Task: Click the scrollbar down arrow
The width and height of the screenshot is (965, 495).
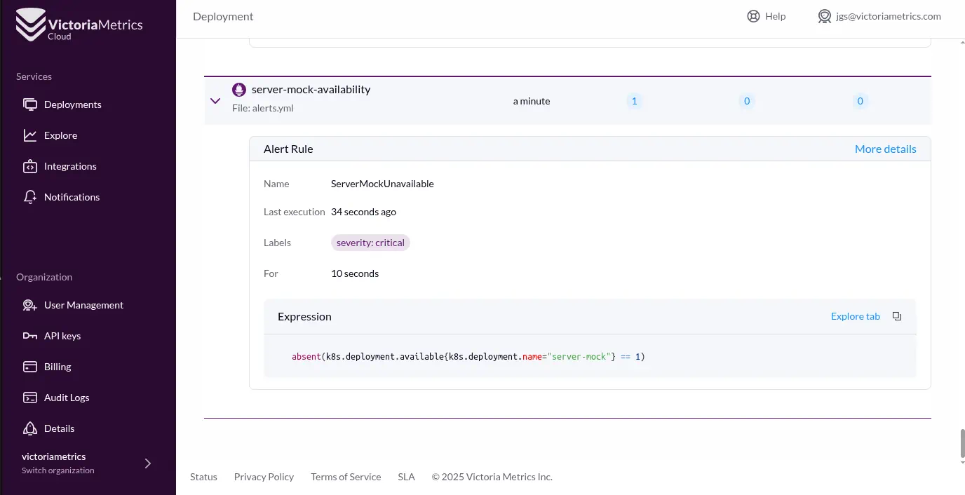Action: click(x=961, y=462)
